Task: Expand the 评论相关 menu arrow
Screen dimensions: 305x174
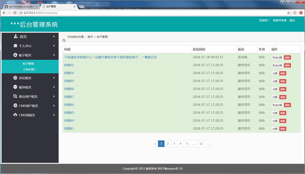Action: click(54, 78)
